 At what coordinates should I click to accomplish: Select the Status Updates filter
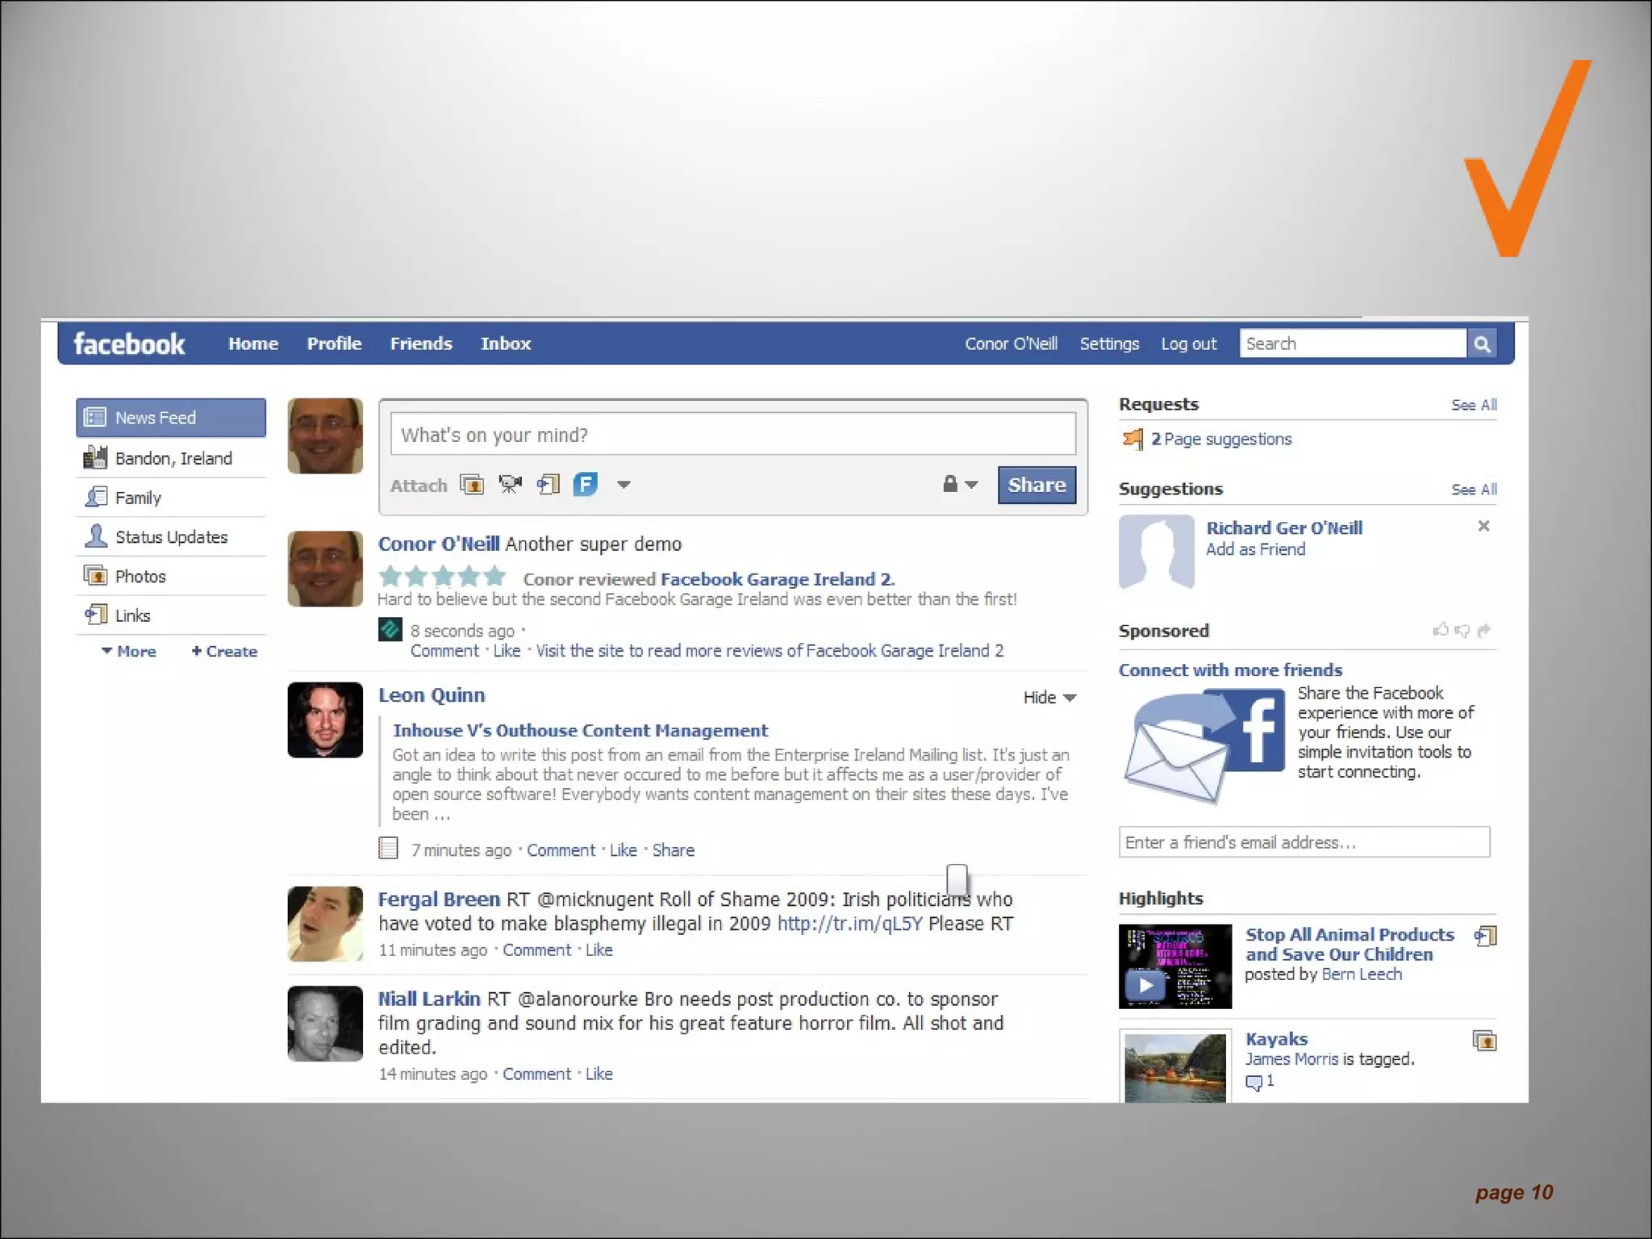[171, 537]
